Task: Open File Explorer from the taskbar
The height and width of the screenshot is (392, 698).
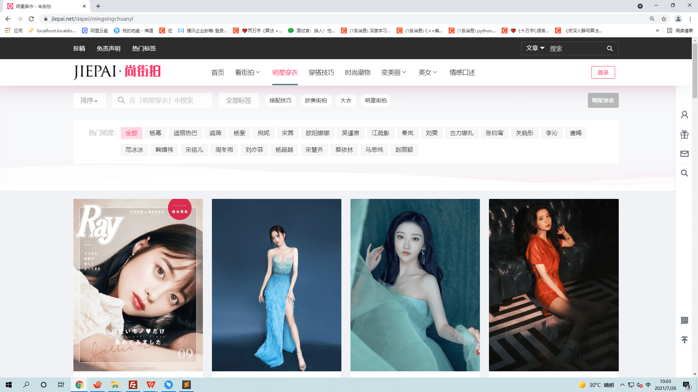Action: pos(115,385)
